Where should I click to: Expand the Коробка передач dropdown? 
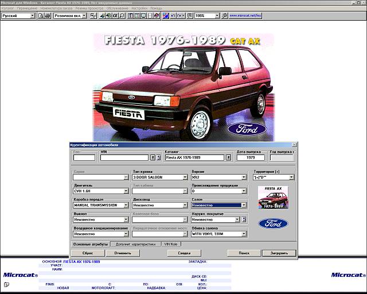[126, 205]
